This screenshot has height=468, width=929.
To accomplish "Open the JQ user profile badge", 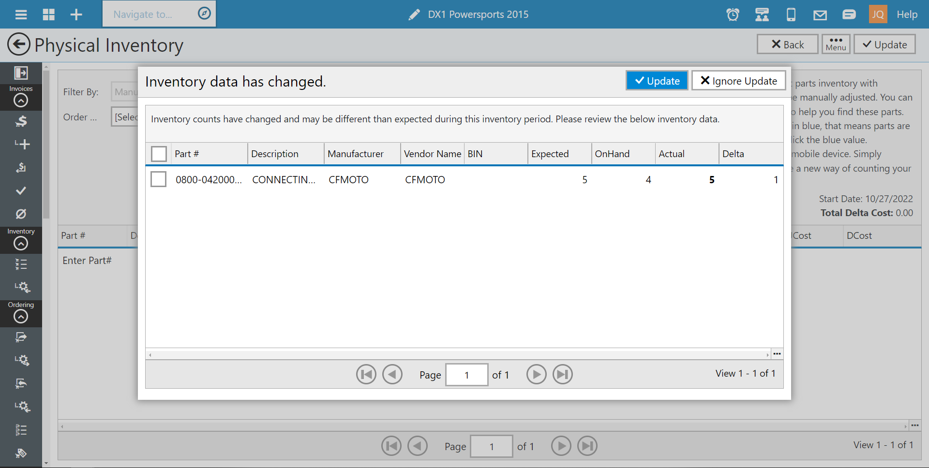I will pos(878,15).
